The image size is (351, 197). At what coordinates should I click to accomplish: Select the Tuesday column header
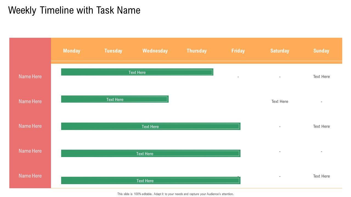pos(113,51)
